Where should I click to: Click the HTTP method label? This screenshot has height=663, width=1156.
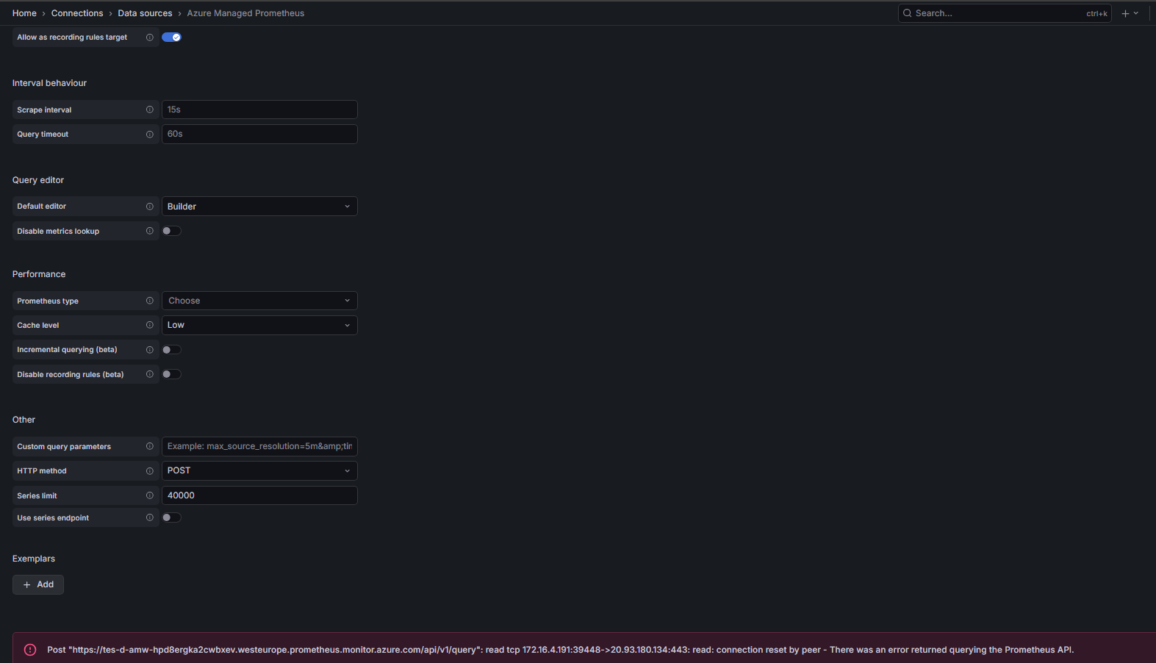click(42, 471)
